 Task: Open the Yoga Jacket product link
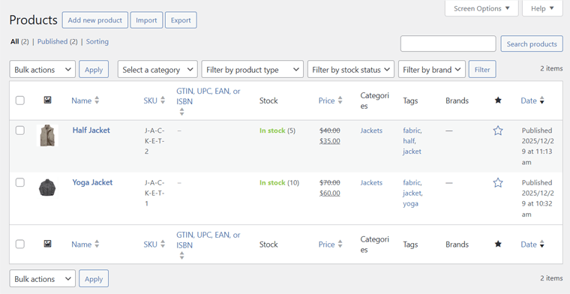tap(92, 182)
